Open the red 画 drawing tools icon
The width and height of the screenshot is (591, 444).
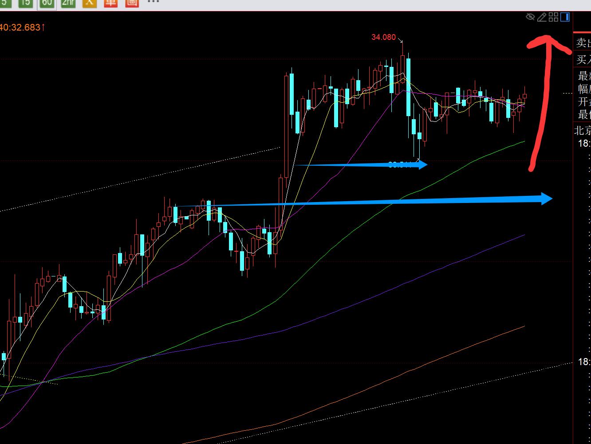point(132,3)
